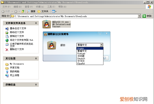Open the Help (帮助) menu
The width and height of the screenshot is (154, 104).
point(62,7)
